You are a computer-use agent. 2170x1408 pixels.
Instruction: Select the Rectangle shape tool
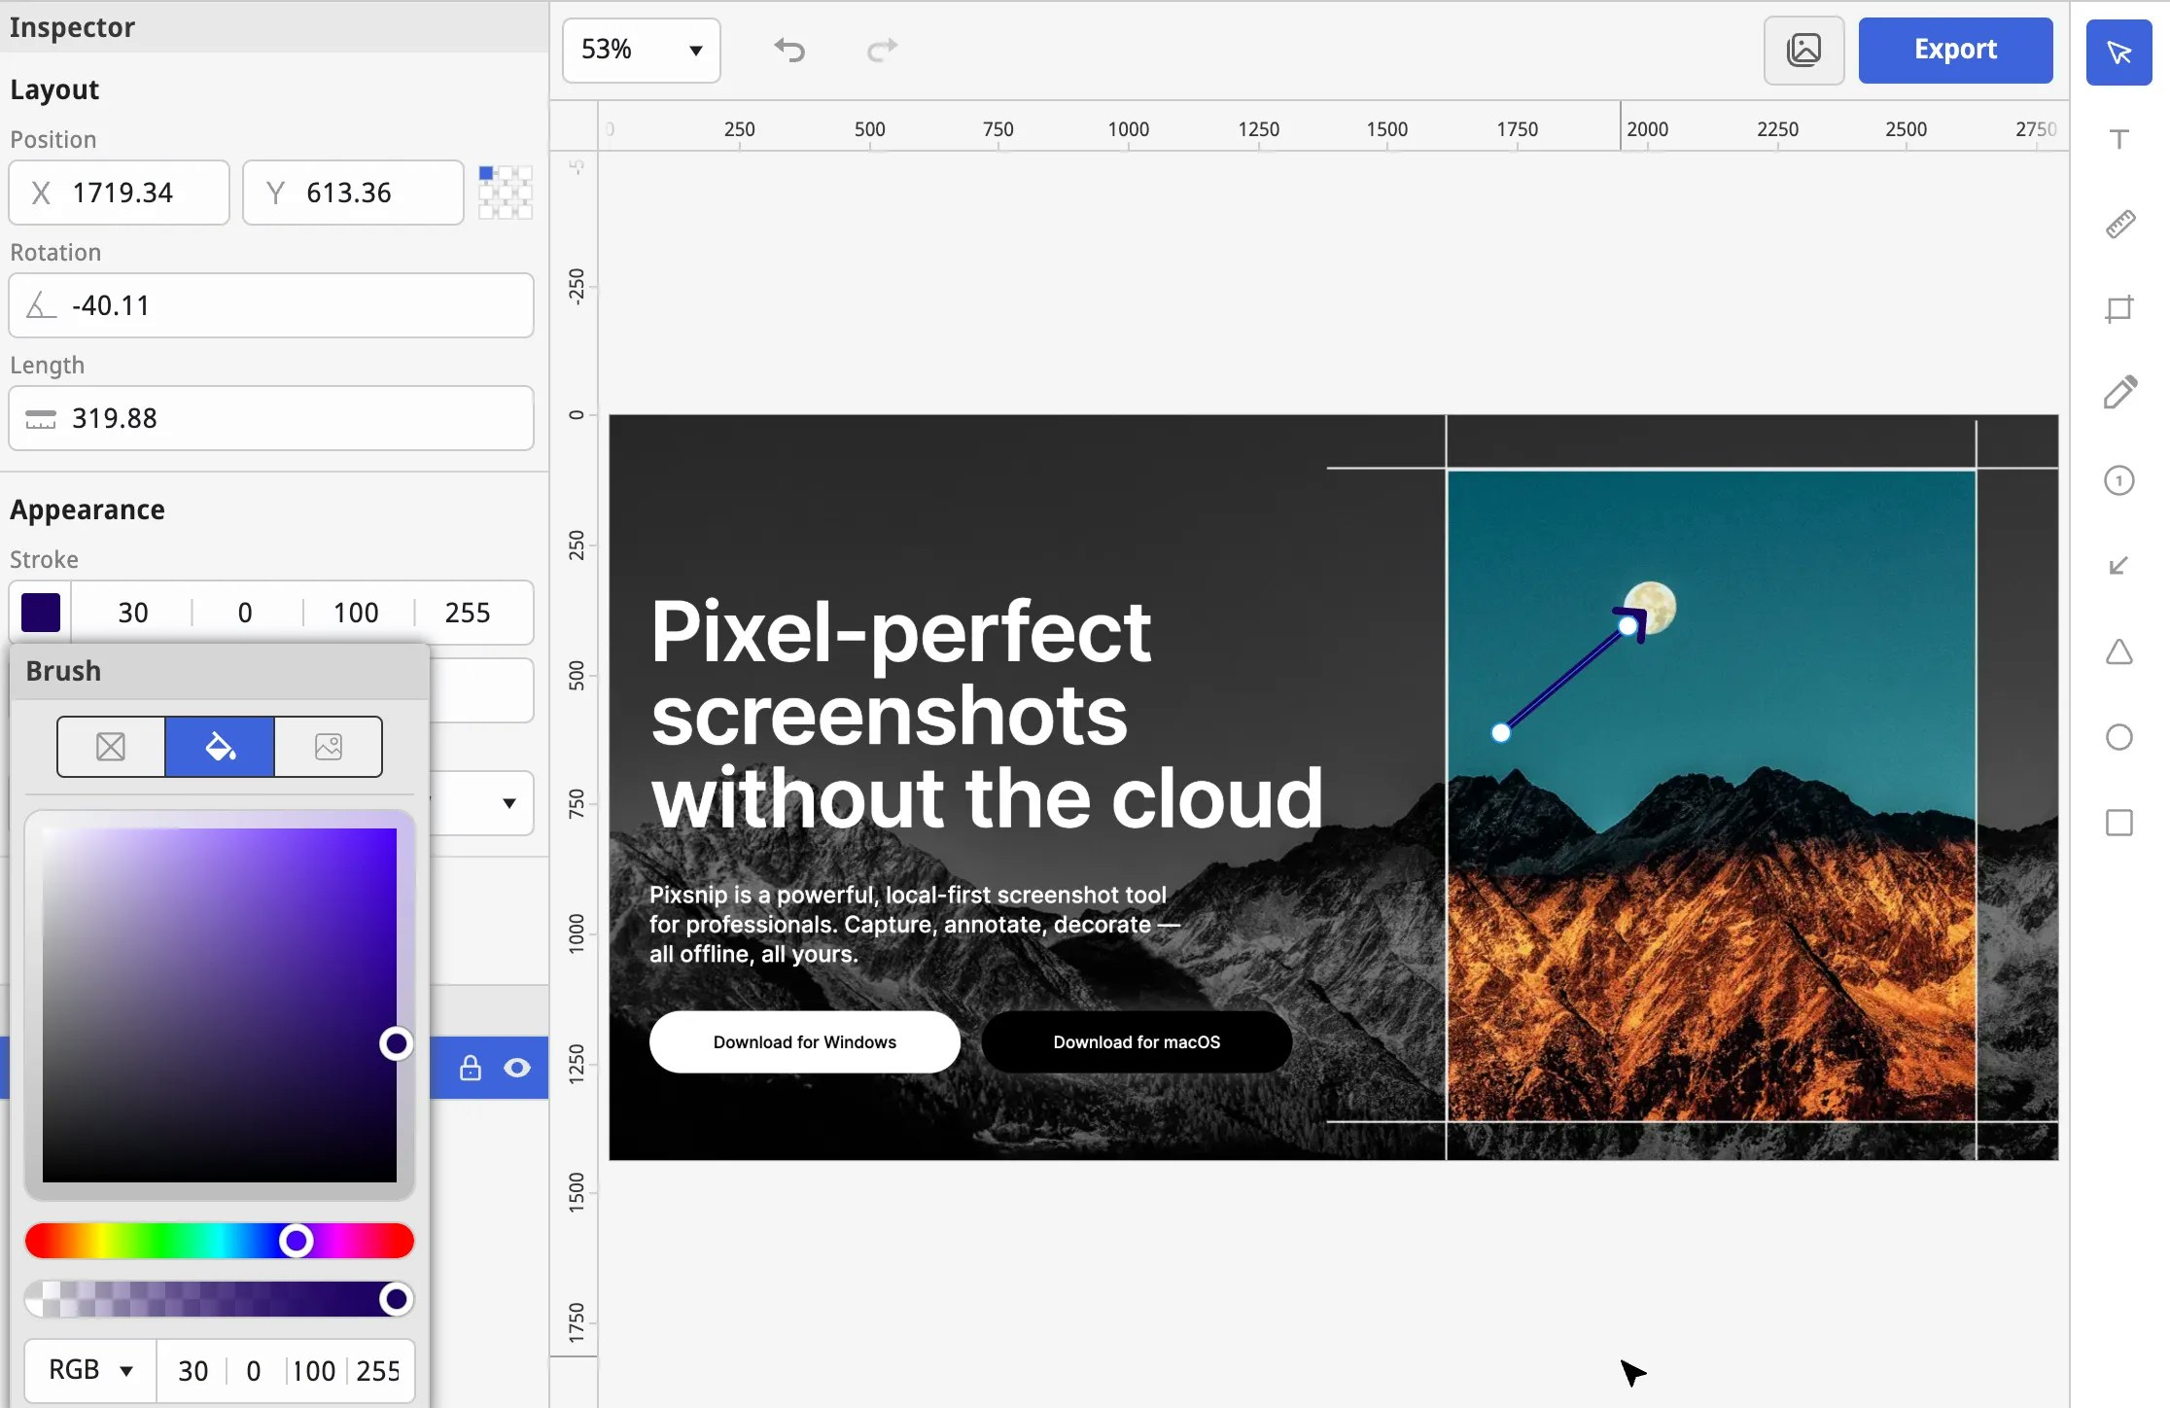pyautogui.click(x=2119, y=823)
